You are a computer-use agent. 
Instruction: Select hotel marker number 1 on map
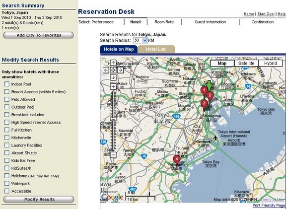coord(204,91)
